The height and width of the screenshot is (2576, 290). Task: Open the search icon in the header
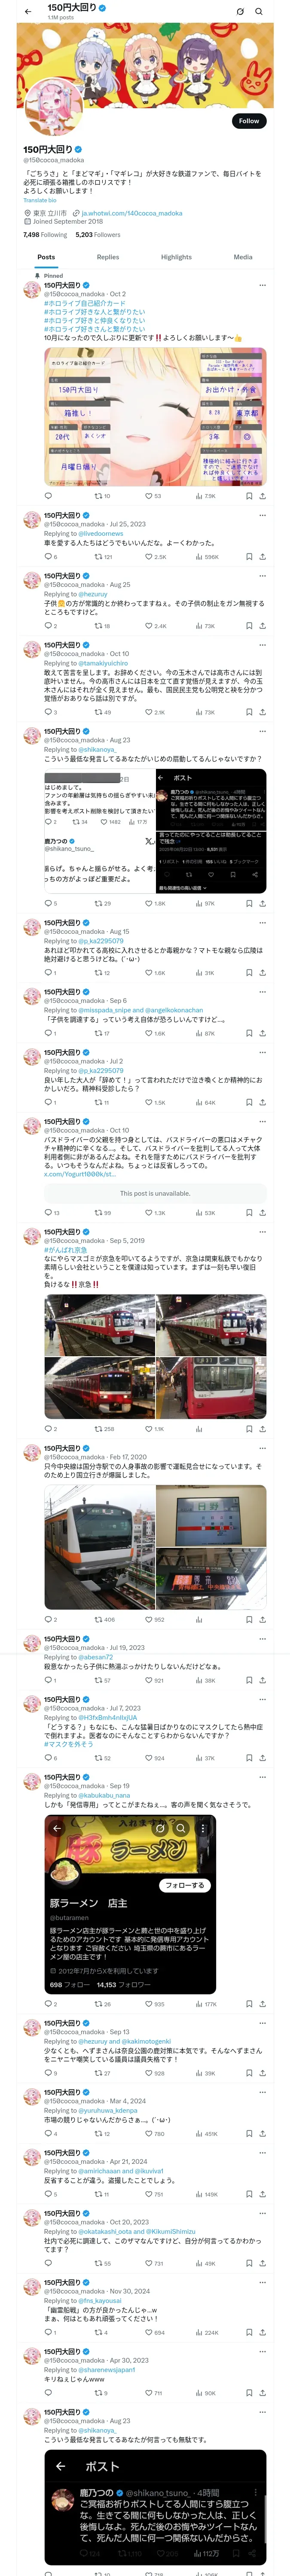[259, 11]
